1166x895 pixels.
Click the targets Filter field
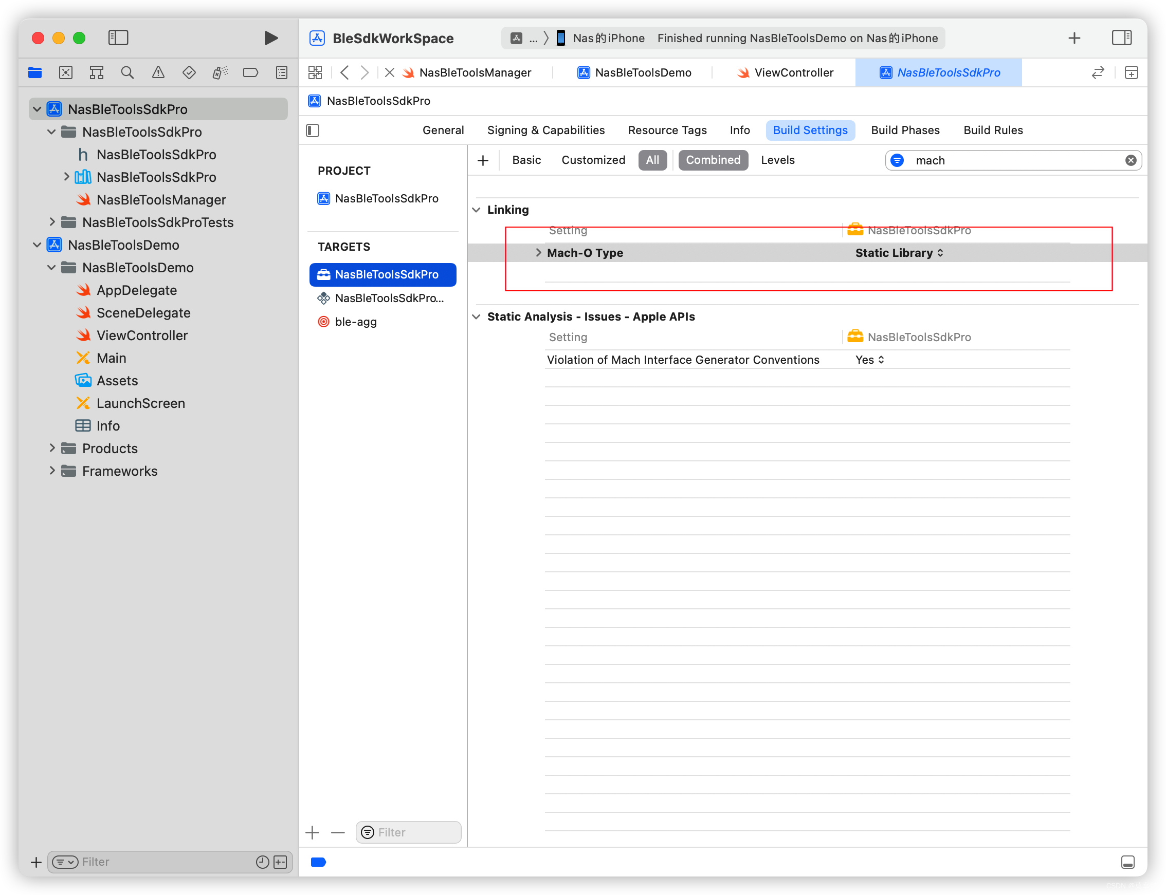click(408, 832)
